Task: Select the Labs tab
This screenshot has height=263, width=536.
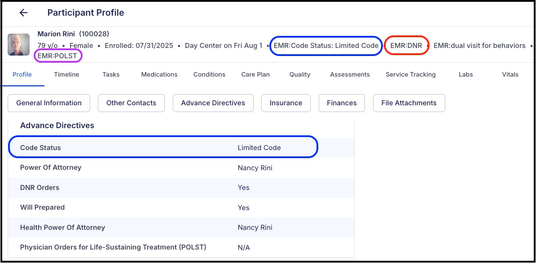Action: click(466, 74)
